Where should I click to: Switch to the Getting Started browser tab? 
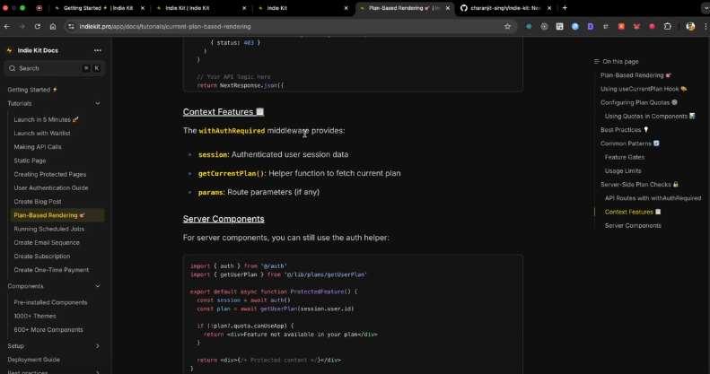pos(92,7)
